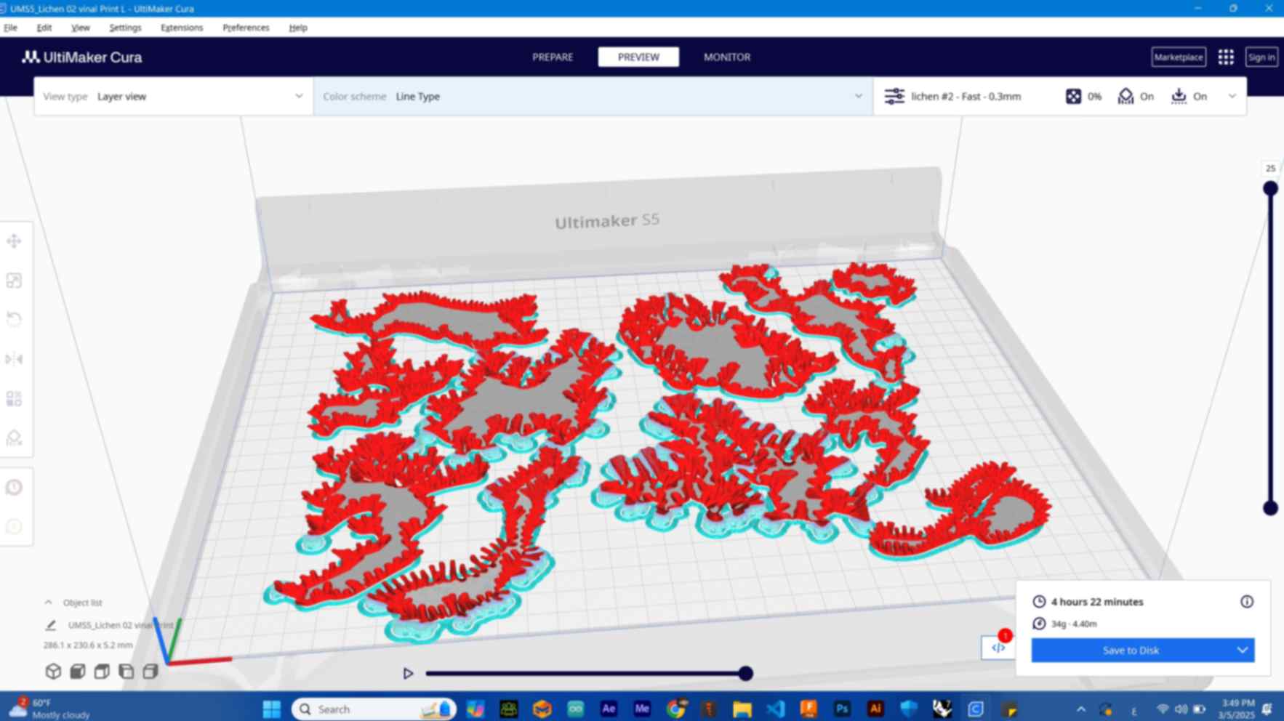This screenshot has width=1284, height=721.
Task: Open 3D perspective view icon
Action: 53,671
